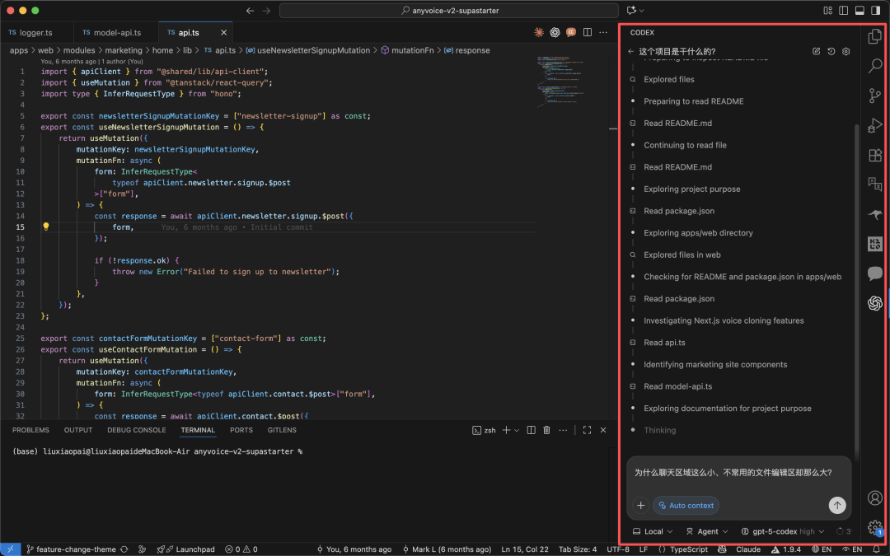The image size is (890, 556).
Task: Toggle the secondary side bar visibility
Action: pos(875,10)
